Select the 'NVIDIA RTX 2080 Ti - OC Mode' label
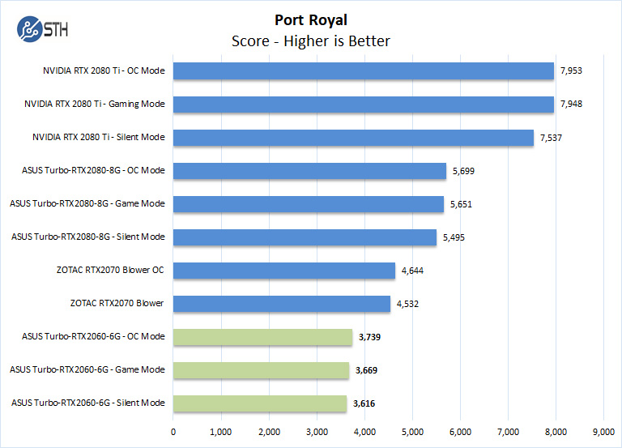The width and height of the screenshot is (622, 448). 104,70
